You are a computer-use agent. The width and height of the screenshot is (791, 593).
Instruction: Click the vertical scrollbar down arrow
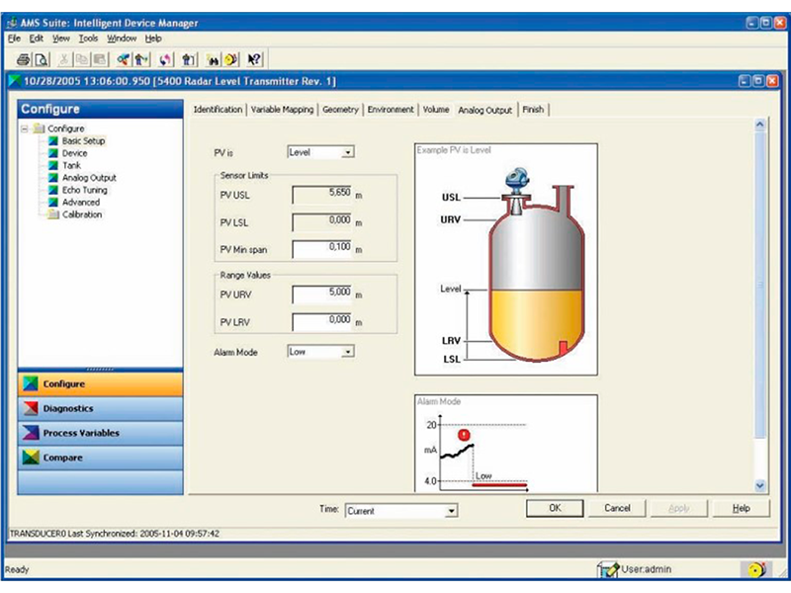[759, 485]
